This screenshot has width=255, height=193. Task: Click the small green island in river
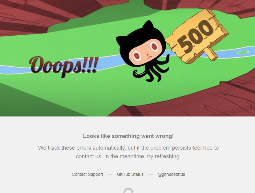(243, 53)
